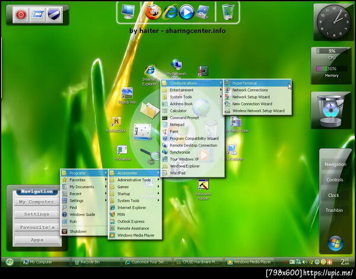Expand the Administrative Tools submenu
This screenshot has width=356, height=279.
click(x=135, y=180)
